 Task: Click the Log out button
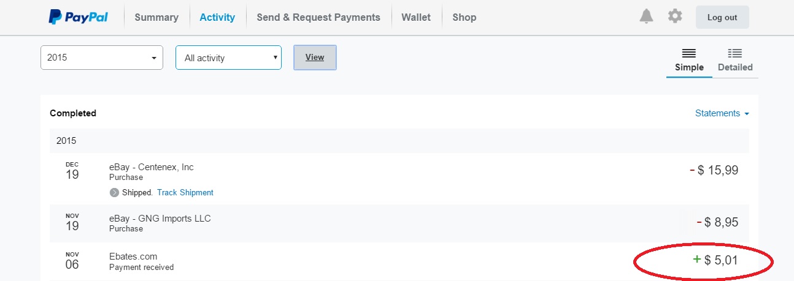tap(722, 17)
